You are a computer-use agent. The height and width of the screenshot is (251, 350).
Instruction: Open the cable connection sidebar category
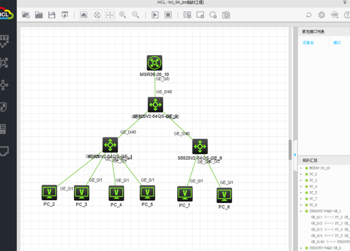[4, 151]
